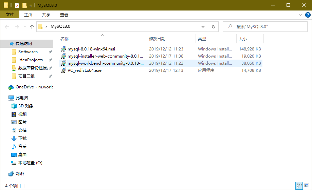Sort files by 修改日期 column header

(157, 39)
